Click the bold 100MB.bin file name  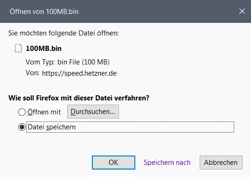[43, 49]
